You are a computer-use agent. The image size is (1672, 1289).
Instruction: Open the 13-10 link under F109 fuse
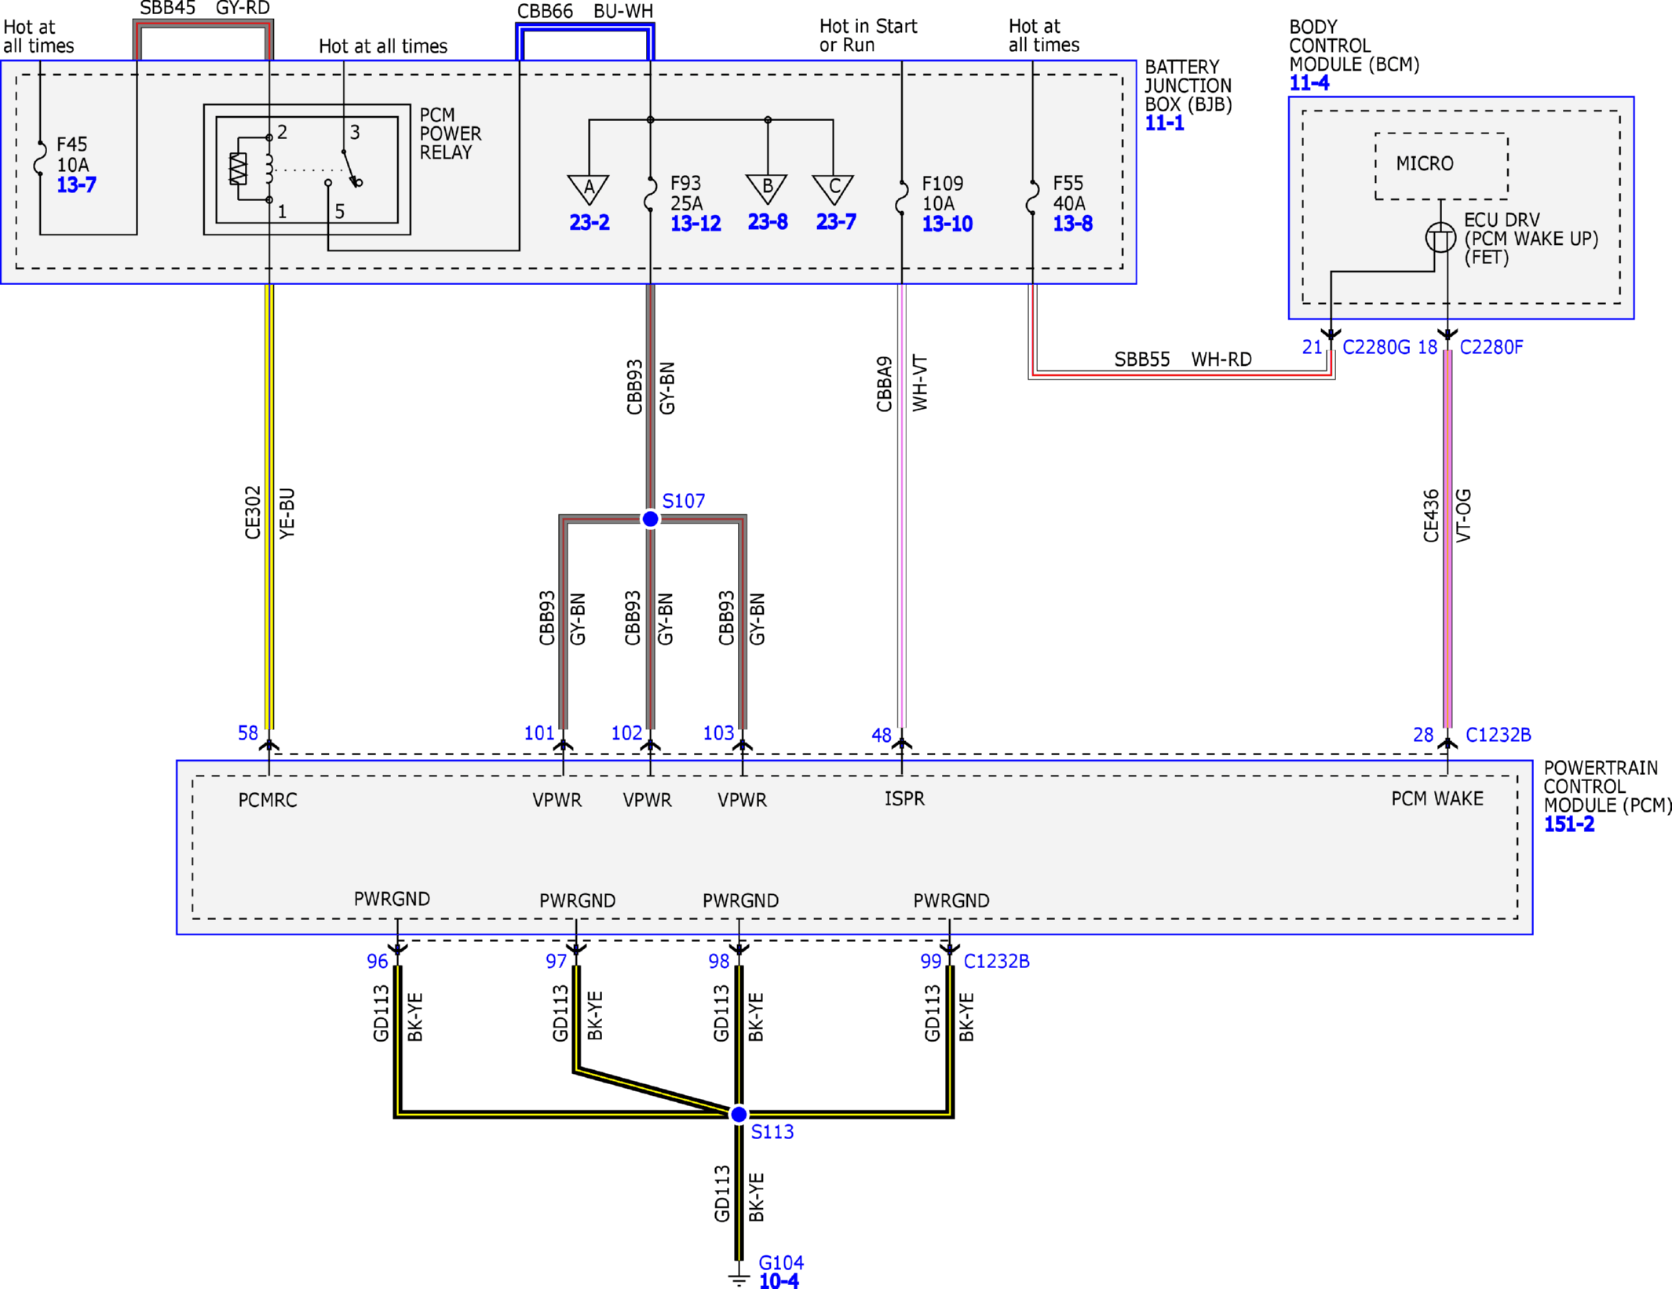coord(947,225)
